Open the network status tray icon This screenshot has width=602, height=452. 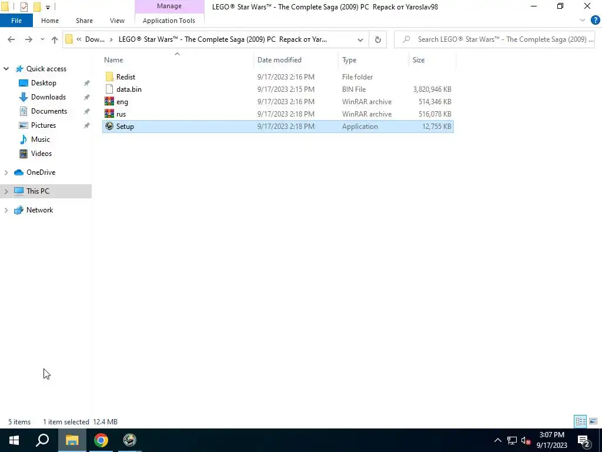(512, 440)
